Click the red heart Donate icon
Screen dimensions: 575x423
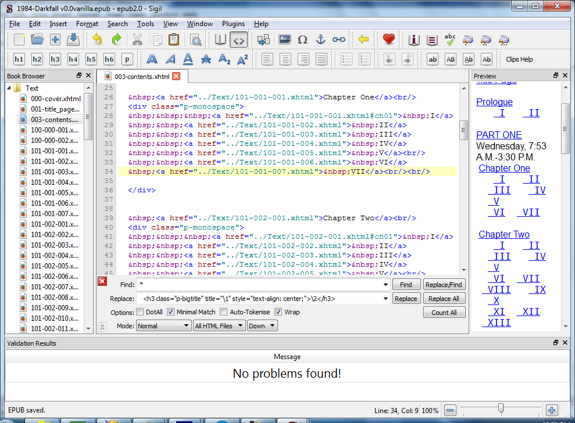click(x=389, y=40)
